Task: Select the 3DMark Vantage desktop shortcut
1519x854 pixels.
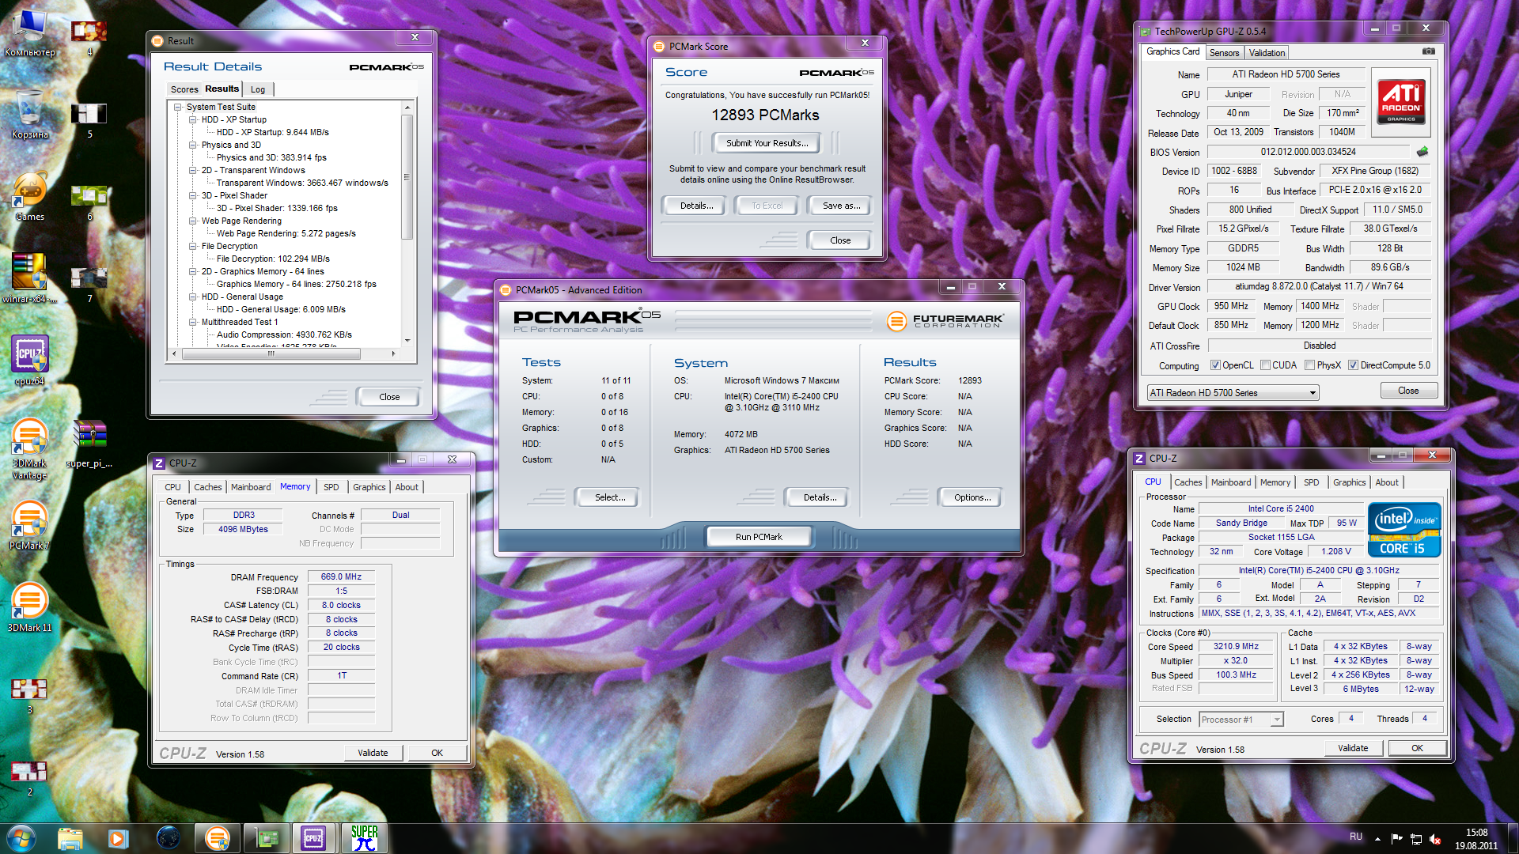Action: [30, 448]
